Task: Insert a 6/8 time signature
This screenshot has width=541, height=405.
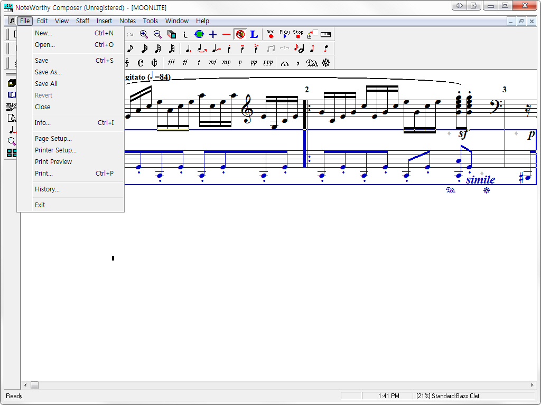Action: click(127, 63)
